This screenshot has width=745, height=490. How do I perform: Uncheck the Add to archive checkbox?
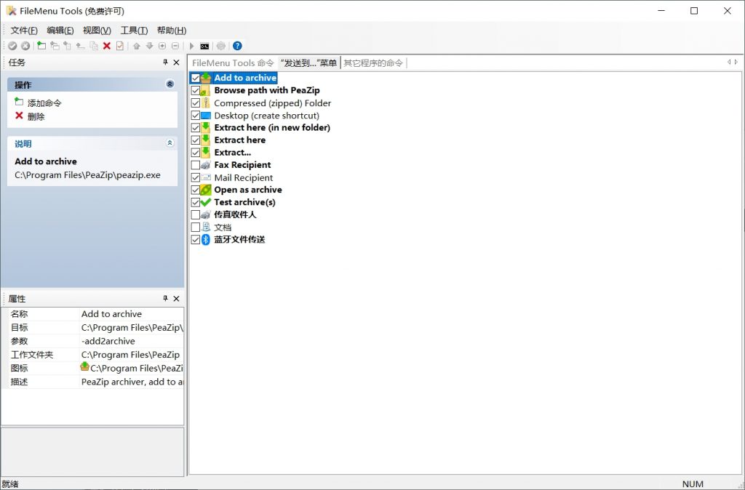[195, 78]
